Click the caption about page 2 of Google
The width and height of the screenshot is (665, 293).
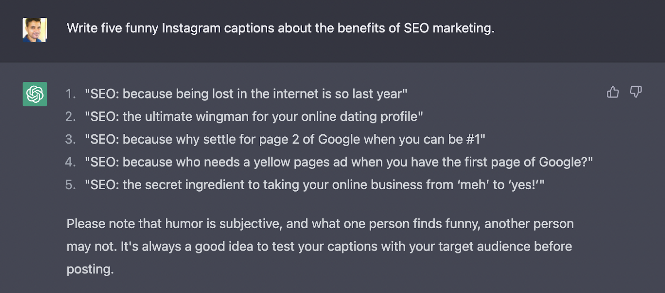[x=285, y=139]
